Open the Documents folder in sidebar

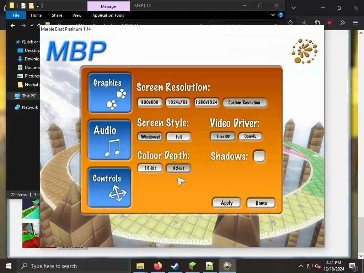click(x=28, y=68)
